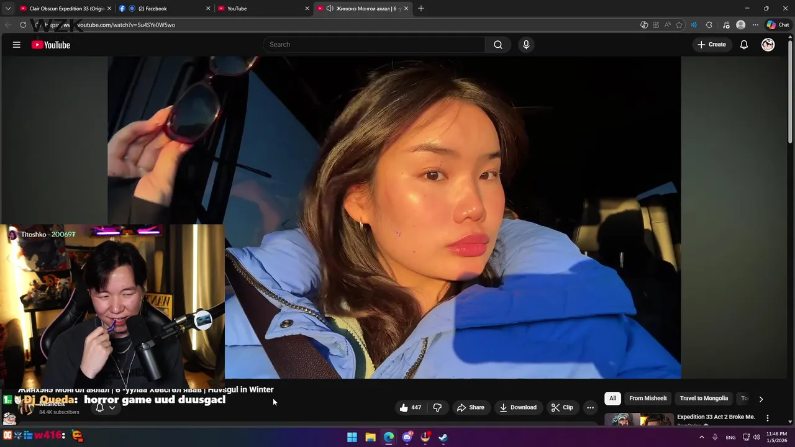Close the Facebook tab
The width and height of the screenshot is (795, 447).
[x=208, y=8]
